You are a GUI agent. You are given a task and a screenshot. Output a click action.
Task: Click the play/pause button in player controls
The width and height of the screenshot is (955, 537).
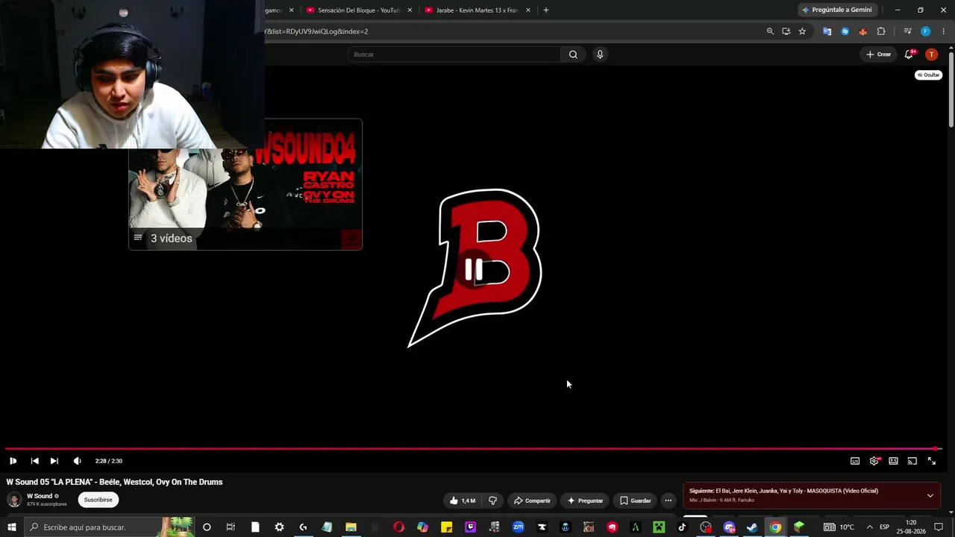coord(13,461)
